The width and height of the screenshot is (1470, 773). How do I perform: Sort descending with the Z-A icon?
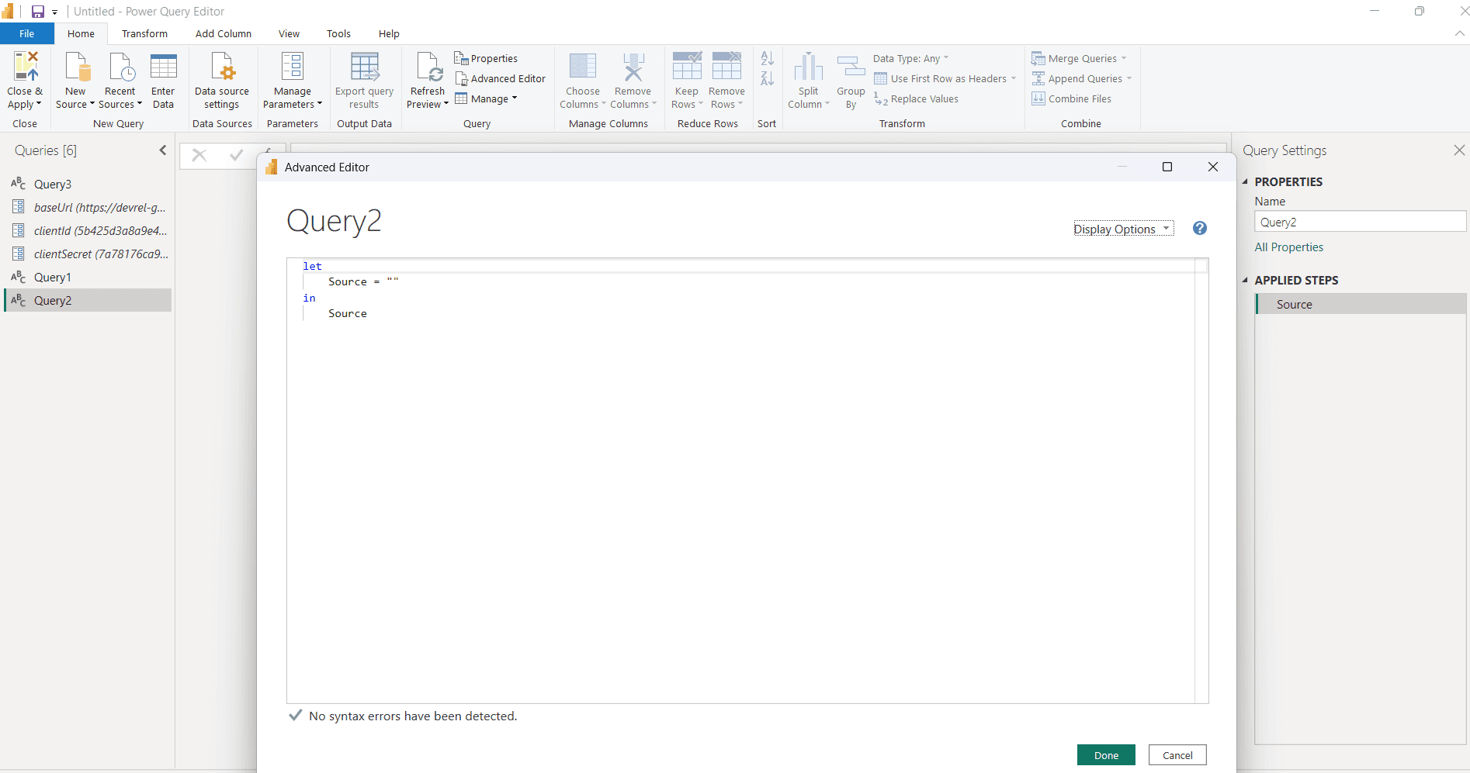point(767,78)
